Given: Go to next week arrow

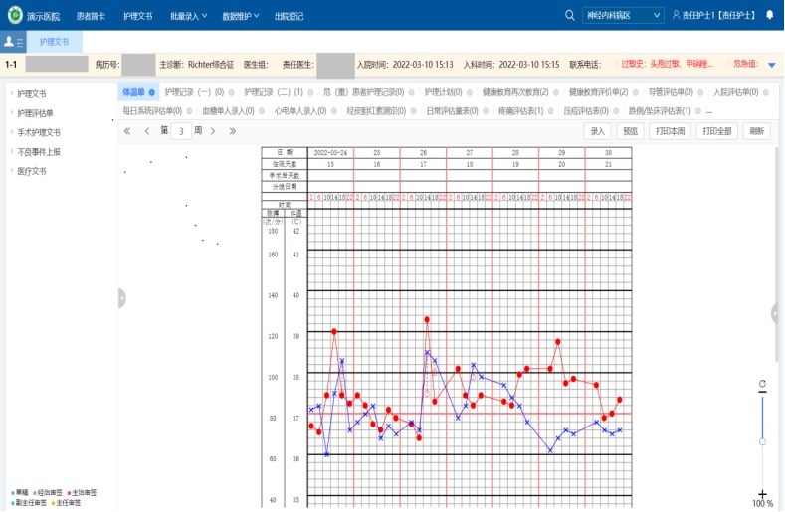Looking at the screenshot, I should coord(214,131).
